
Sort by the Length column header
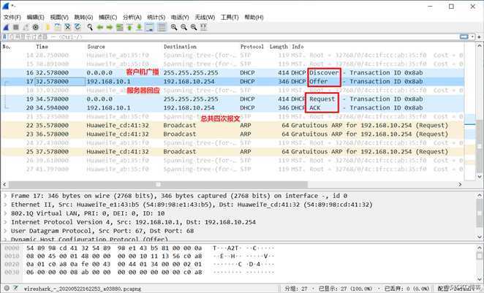click(x=279, y=47)
